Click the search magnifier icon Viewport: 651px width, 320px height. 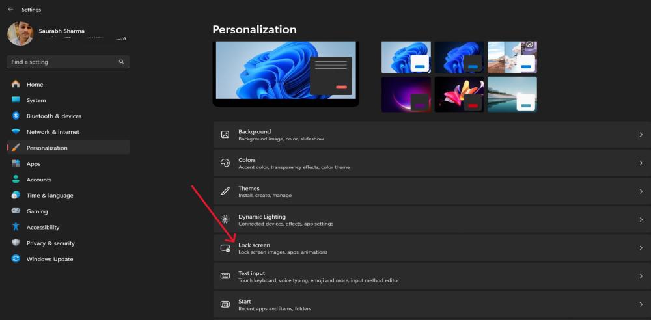point(121,62)
